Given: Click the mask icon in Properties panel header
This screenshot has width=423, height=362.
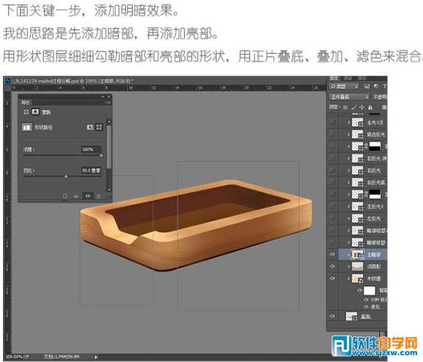Looking at the screenshot, I should [x=35, y=111].
